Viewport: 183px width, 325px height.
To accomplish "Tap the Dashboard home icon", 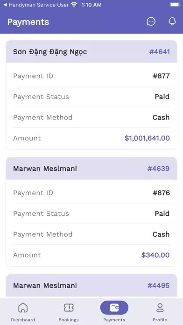I will coord(23,308).
